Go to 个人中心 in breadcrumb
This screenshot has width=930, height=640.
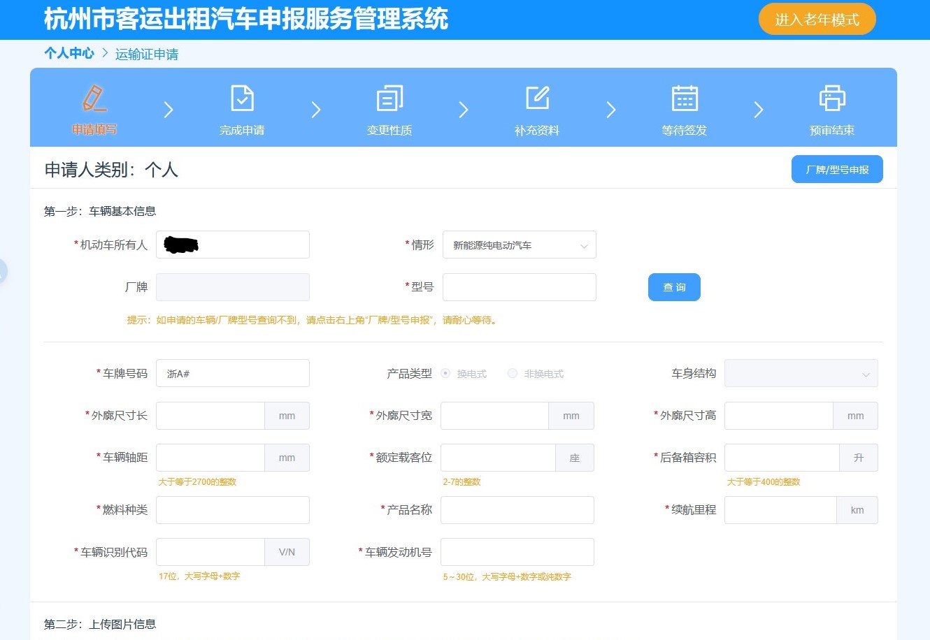click(69, 53)
